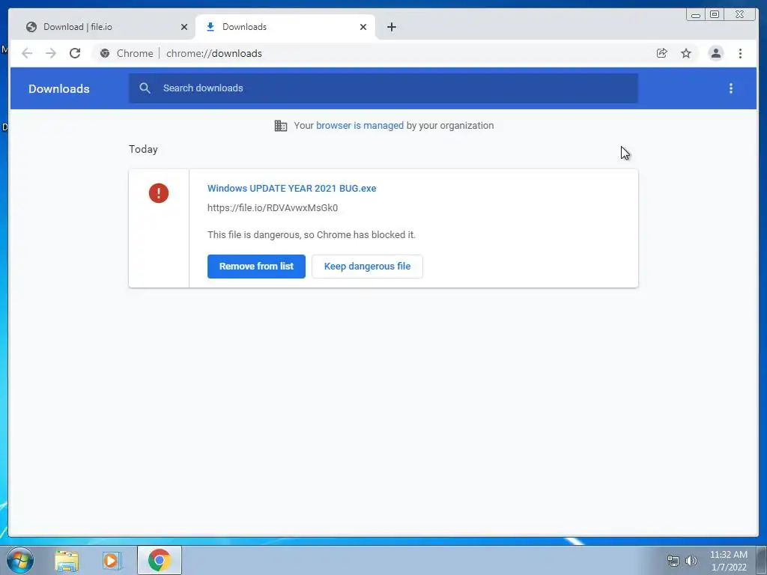Open a new tab
The width and height of the screenshot is (767, 575).
tap(391, 27)
